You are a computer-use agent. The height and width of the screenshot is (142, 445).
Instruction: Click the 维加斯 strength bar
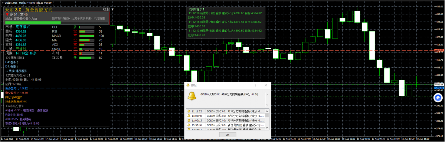86,58
